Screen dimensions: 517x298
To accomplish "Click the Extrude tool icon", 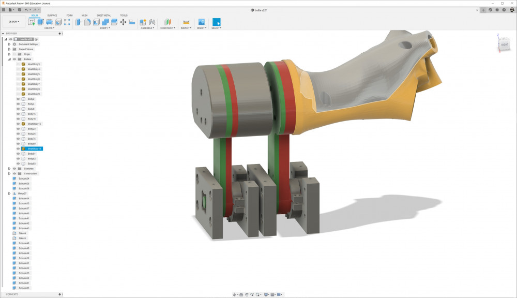I will coord(40,22).
